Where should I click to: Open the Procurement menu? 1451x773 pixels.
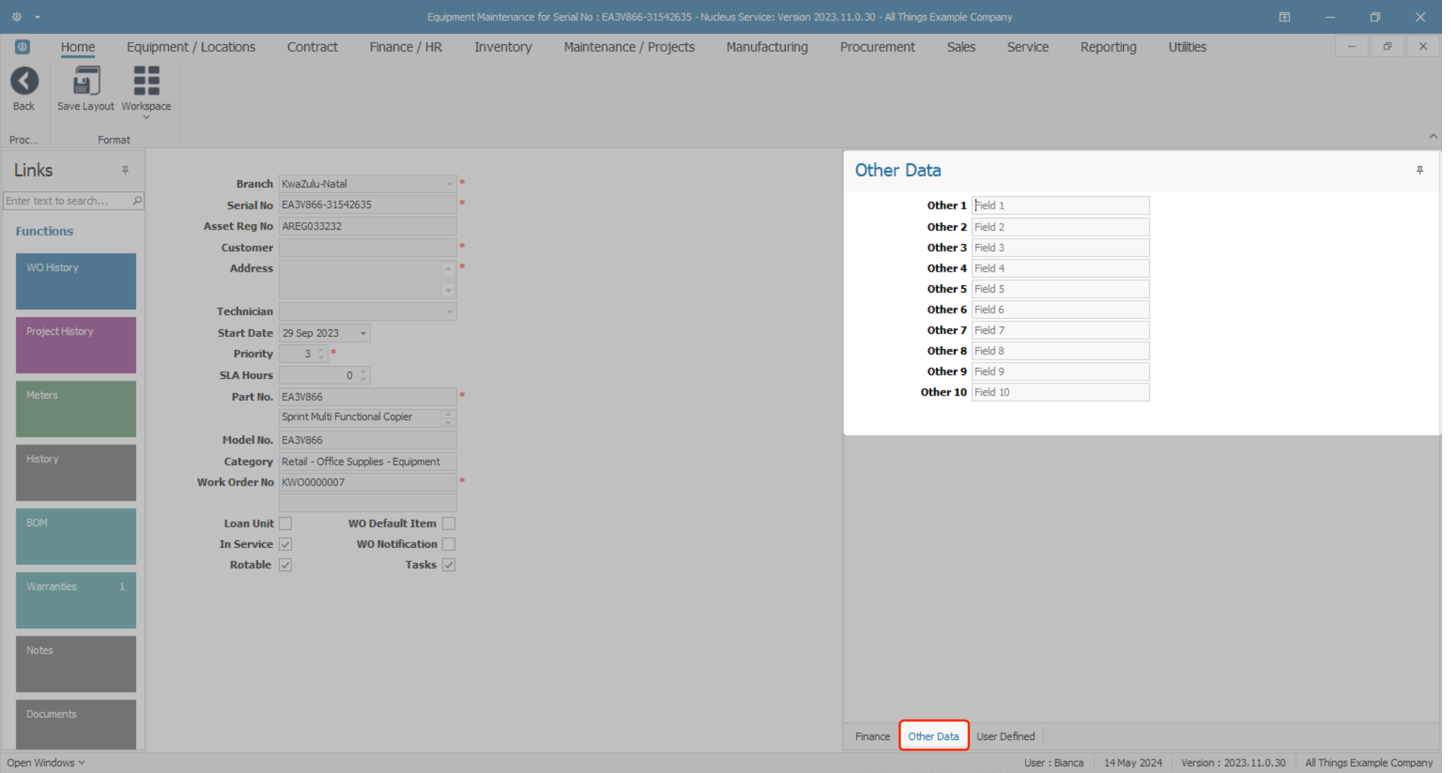point(877,47)
